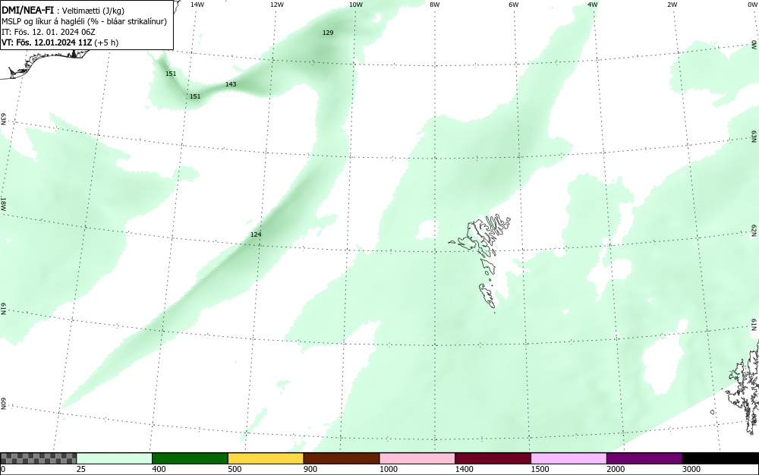Viewport: 759px width, 475px height.
Task: Click the checkered gray 0–25 legend swatch
Action: coord(38,458)
